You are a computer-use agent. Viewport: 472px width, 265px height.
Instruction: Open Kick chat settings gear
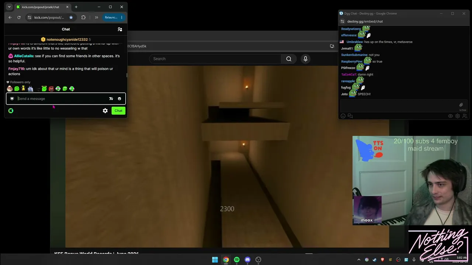point(105,110)
